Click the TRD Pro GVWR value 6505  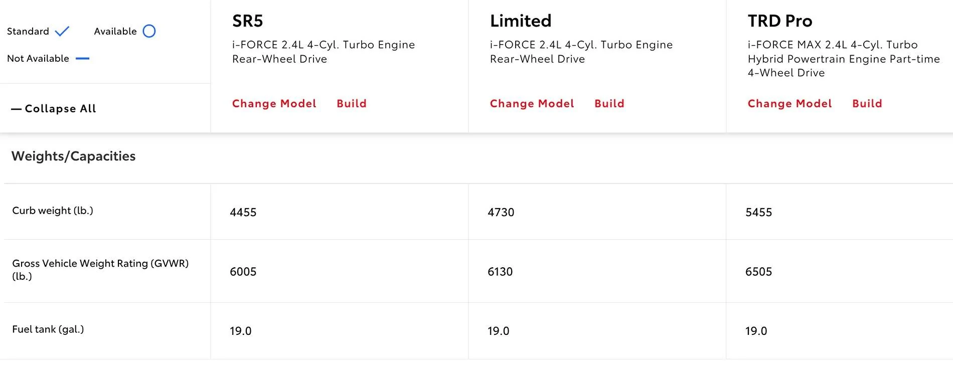[758, 272]
